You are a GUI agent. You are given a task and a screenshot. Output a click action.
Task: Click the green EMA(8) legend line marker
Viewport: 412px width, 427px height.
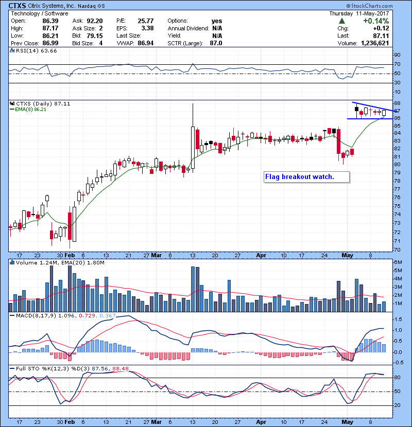pyautogui.click(x=12, y=110)
